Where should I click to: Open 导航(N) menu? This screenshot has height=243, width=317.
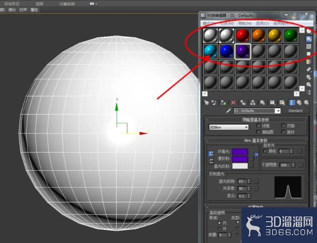click(245, 24)
